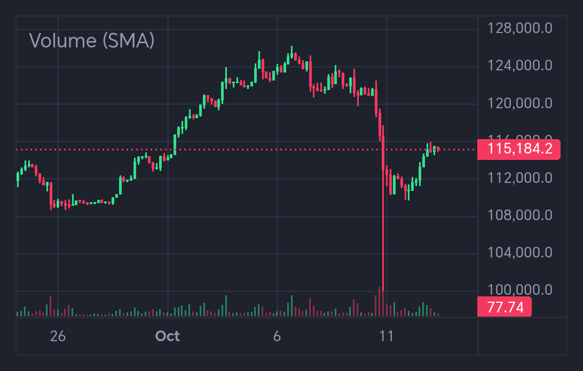
Task: Click the 26 date label on time axis
Action: point(58,336)
